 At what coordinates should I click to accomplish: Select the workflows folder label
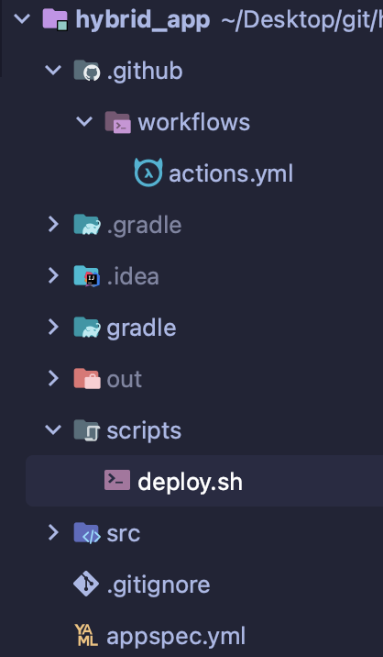[x=194, y=122]
